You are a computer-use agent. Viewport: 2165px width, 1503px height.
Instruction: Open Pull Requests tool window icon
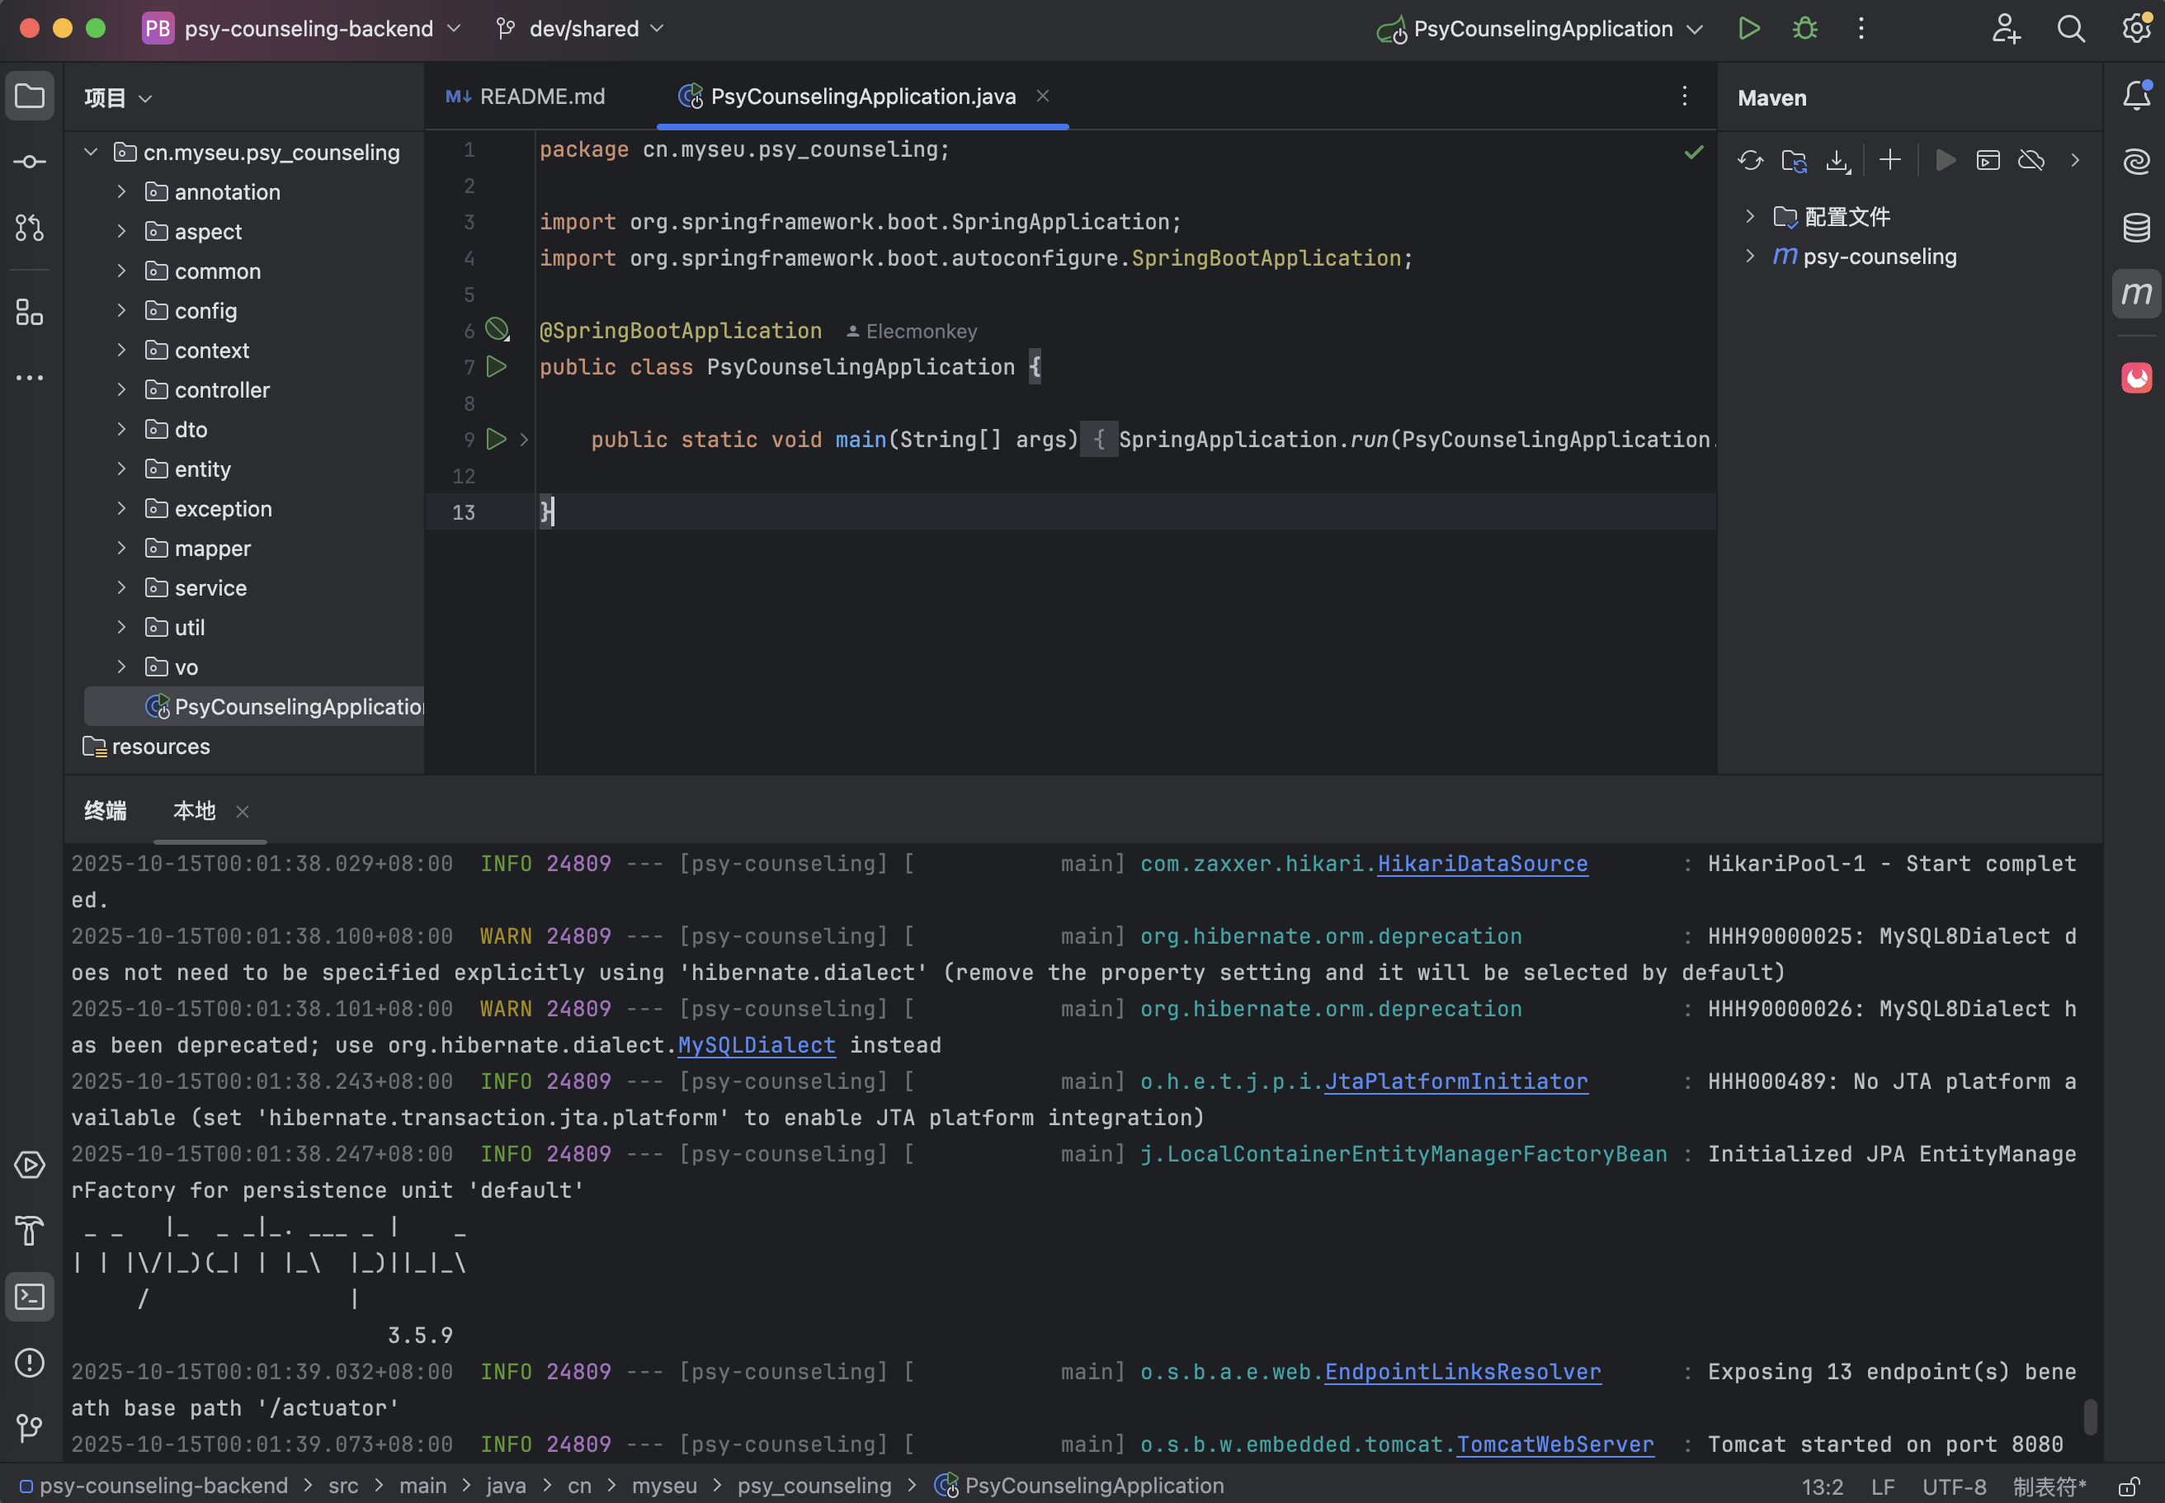pos(29,228)
